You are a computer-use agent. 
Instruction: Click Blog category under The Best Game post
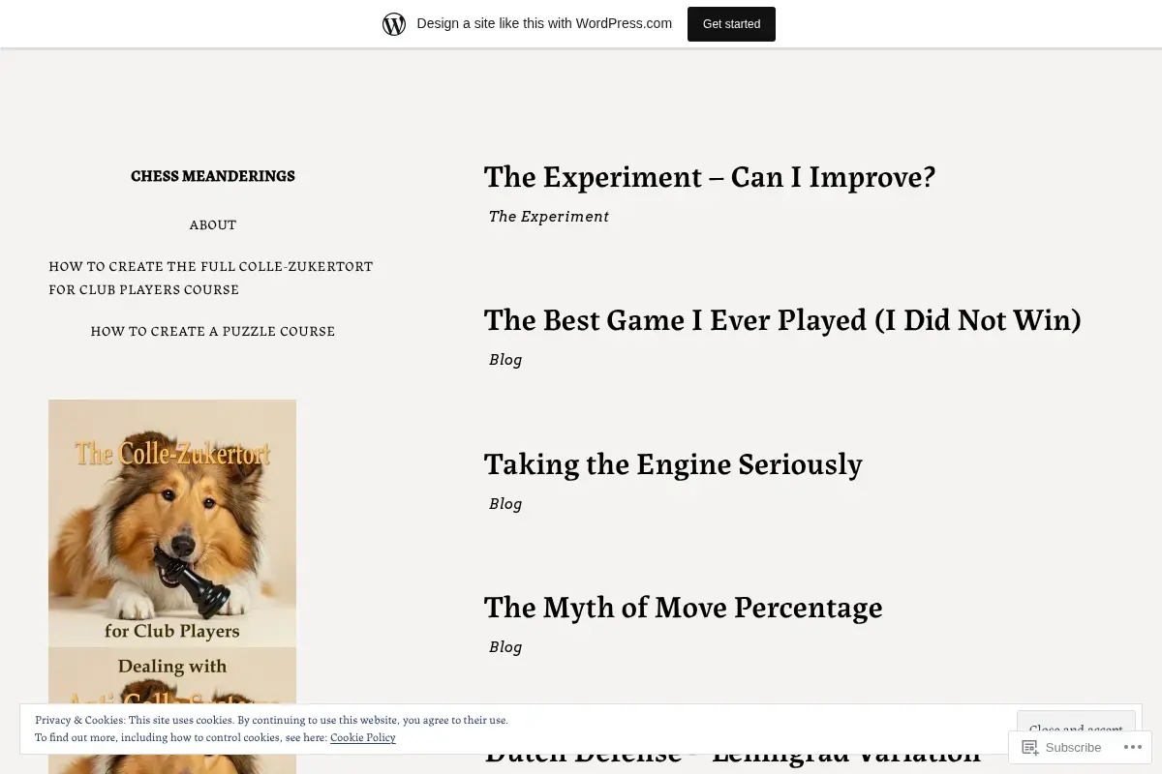(505, 360)
